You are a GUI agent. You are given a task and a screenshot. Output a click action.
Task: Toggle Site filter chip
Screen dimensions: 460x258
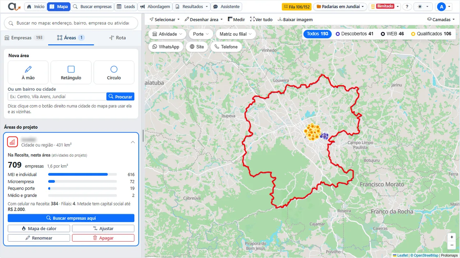(197, 47)
